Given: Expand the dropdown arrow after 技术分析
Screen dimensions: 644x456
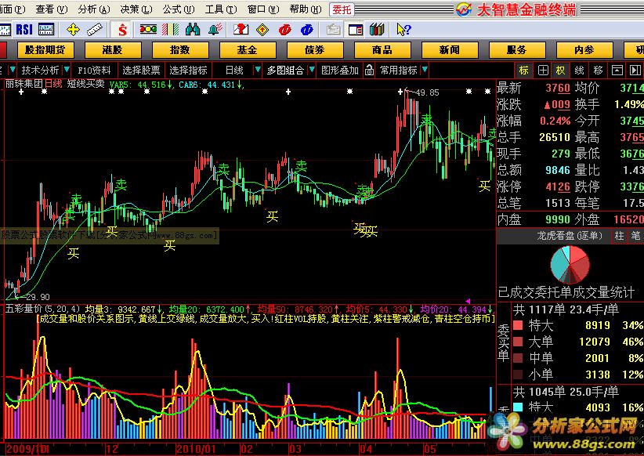Looking at the screenshot, I should click(x=67, y=70).
